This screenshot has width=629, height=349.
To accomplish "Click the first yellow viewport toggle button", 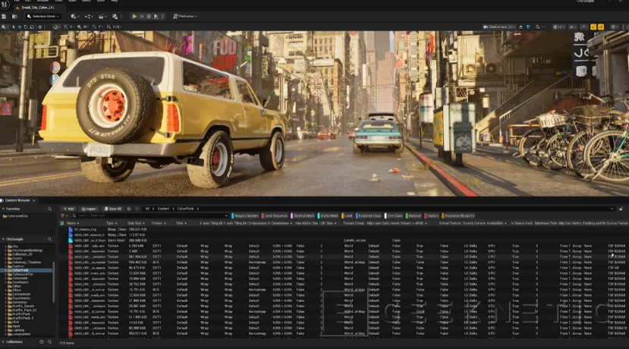I will [x=593, y=27].
